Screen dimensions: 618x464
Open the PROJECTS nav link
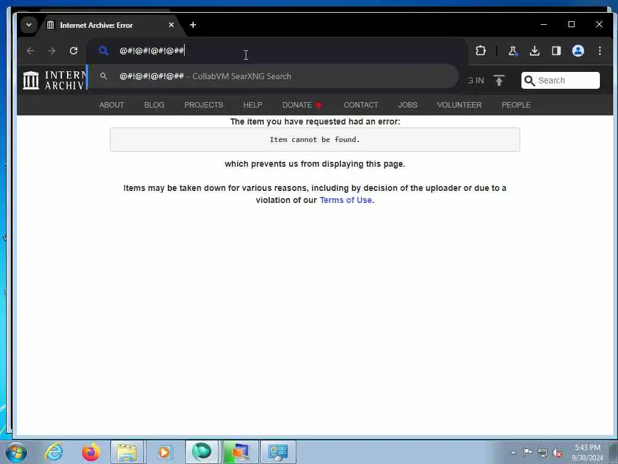(204, 105)
